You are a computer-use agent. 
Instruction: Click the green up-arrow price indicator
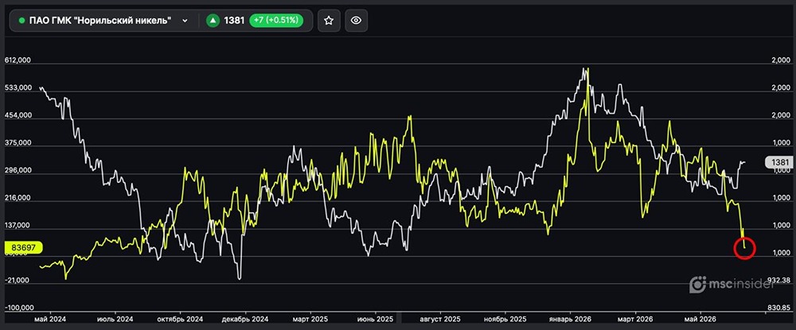click(x=213, y=21)
